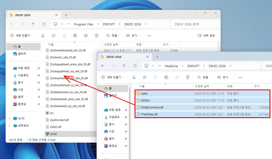Open more options ellipsis in Medicine toolbar
Viewport: 272px width, 159px height.
(x=240, y=78)
